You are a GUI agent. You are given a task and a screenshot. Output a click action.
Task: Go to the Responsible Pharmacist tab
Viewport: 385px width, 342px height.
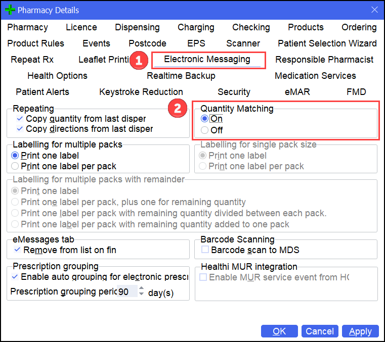(x=324, y=60)
